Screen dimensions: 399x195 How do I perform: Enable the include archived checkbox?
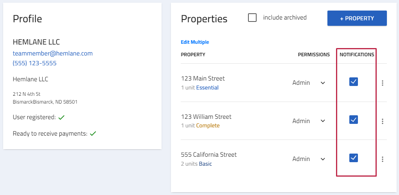pos(252,18)
